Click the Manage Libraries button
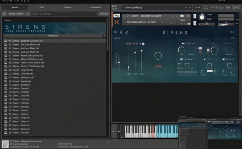Viewport: 242px width, 149px height. coord(16,14)
